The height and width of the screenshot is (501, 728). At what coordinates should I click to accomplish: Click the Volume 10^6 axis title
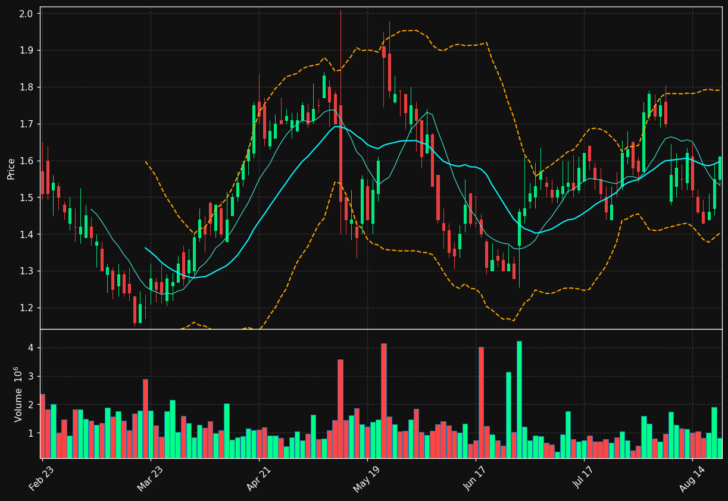[x=17, y=394]
